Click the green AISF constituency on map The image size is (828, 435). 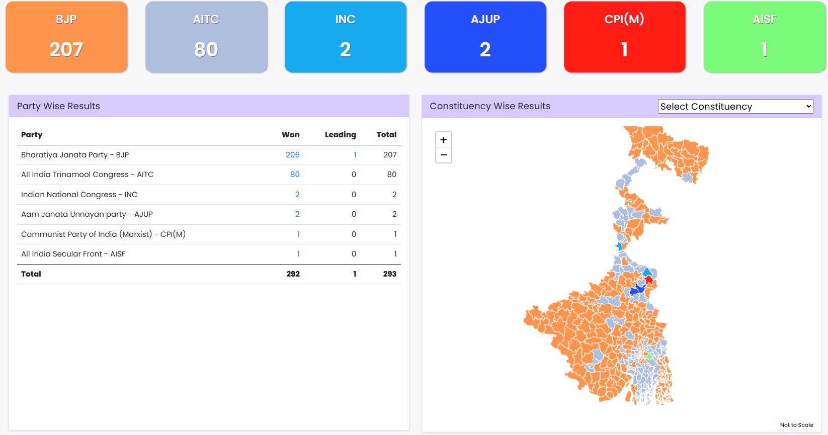[648, 356]
